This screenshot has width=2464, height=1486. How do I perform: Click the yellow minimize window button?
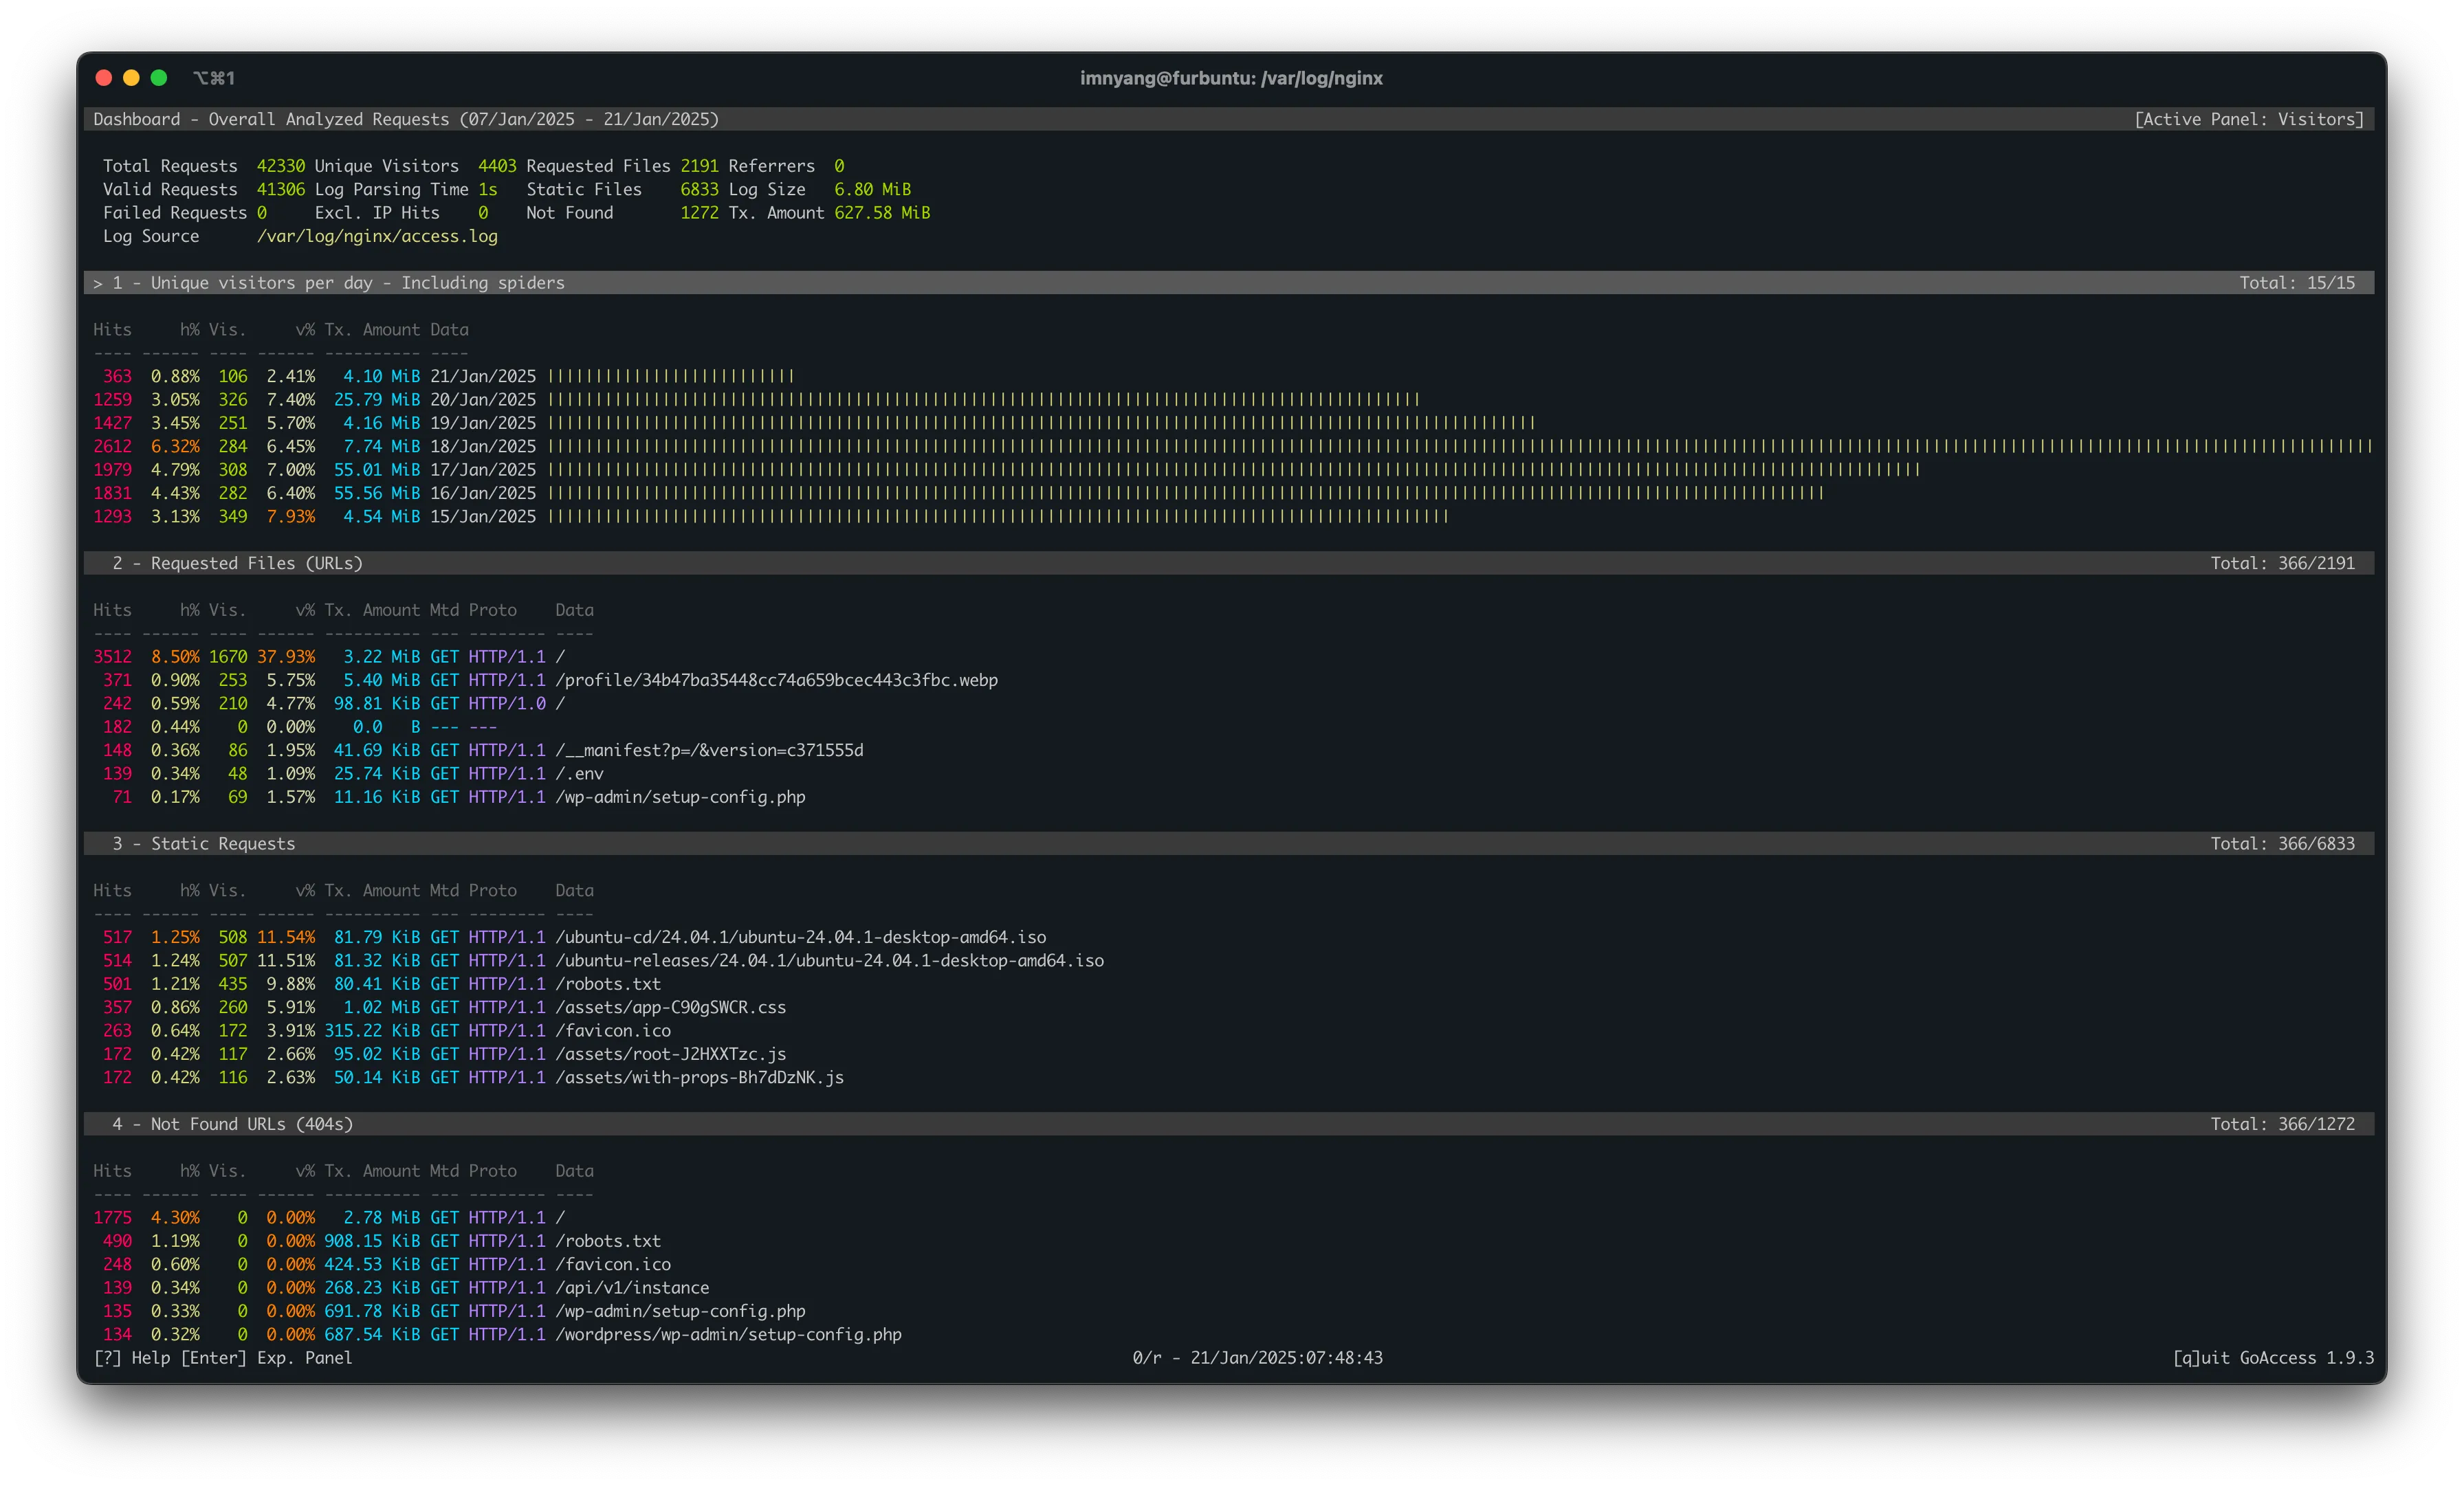coord(131,78)
